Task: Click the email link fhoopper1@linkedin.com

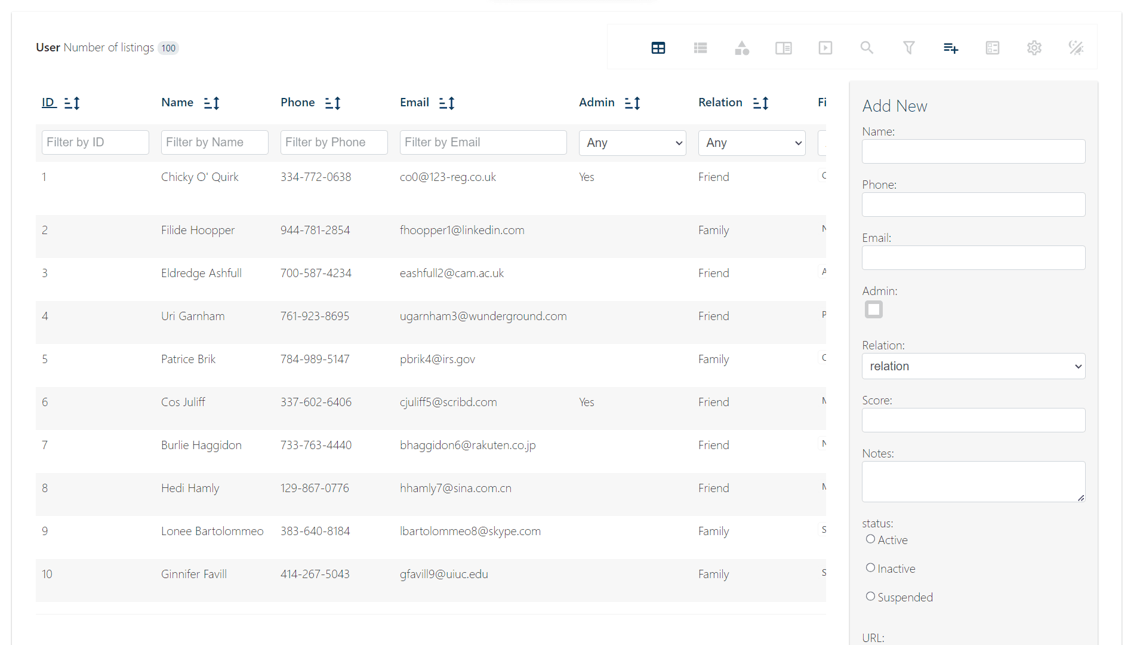Action: [x=462, y=230]
